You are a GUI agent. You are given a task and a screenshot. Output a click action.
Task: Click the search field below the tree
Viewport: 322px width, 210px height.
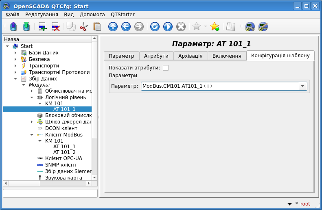(50, 193)
